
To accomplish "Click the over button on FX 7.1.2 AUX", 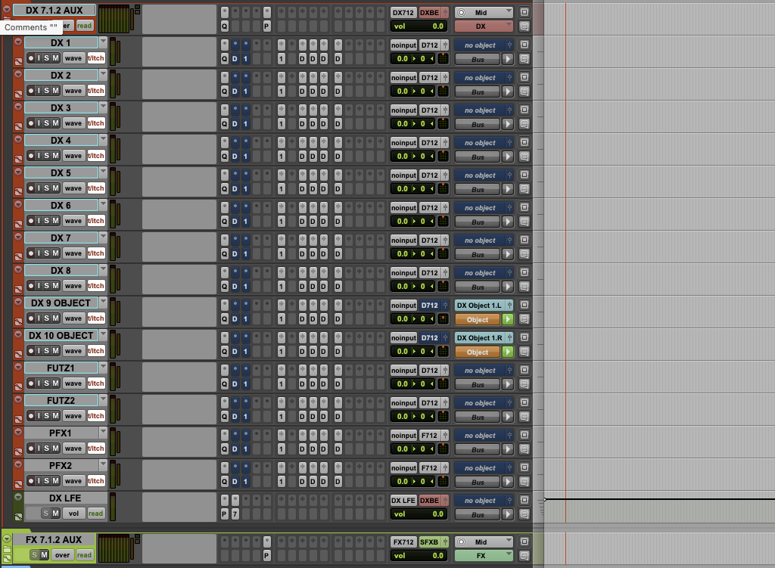I will click(62, 554).
